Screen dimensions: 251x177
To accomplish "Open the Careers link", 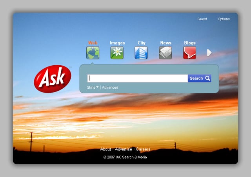I will coord(143,149).
